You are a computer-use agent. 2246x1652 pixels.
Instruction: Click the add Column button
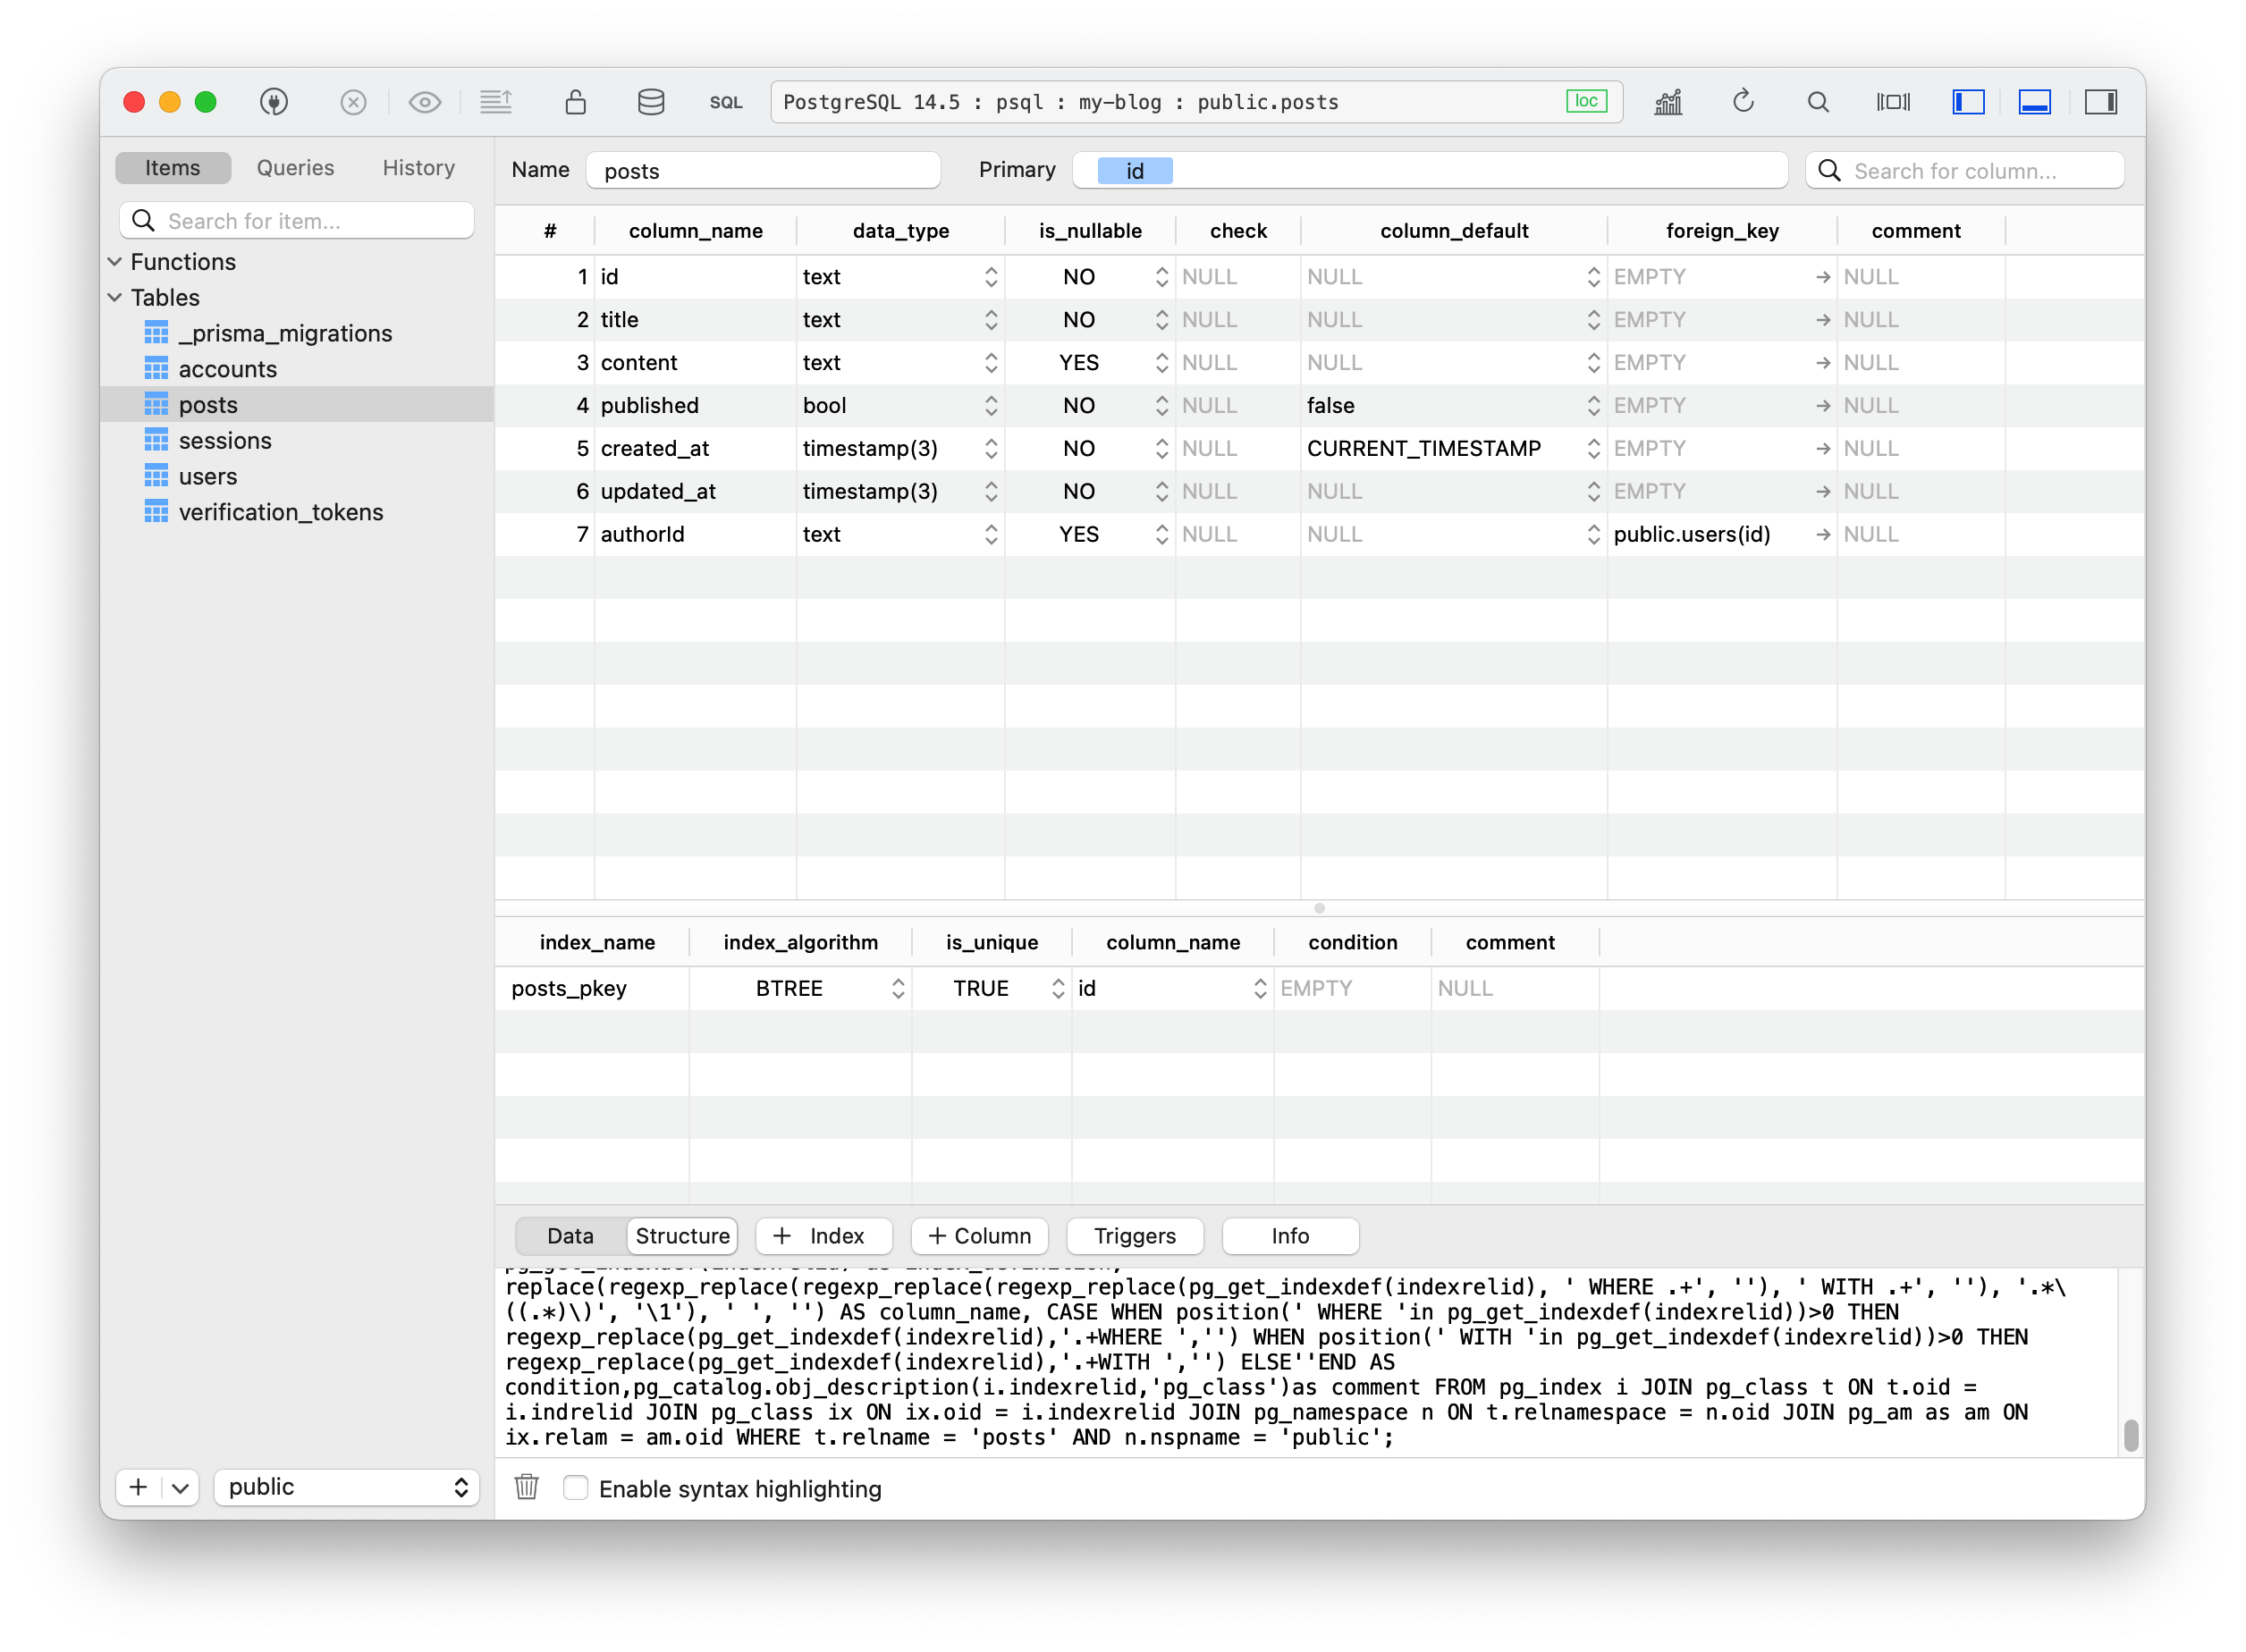pos(979,1236)
